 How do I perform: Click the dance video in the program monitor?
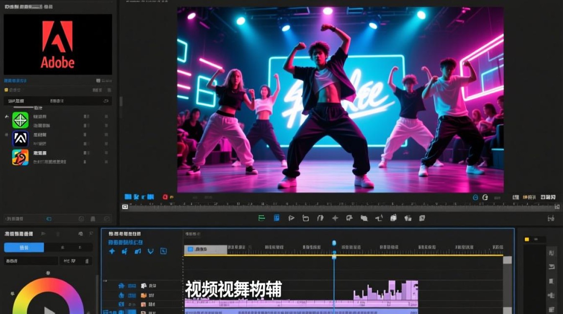[340, 100]
